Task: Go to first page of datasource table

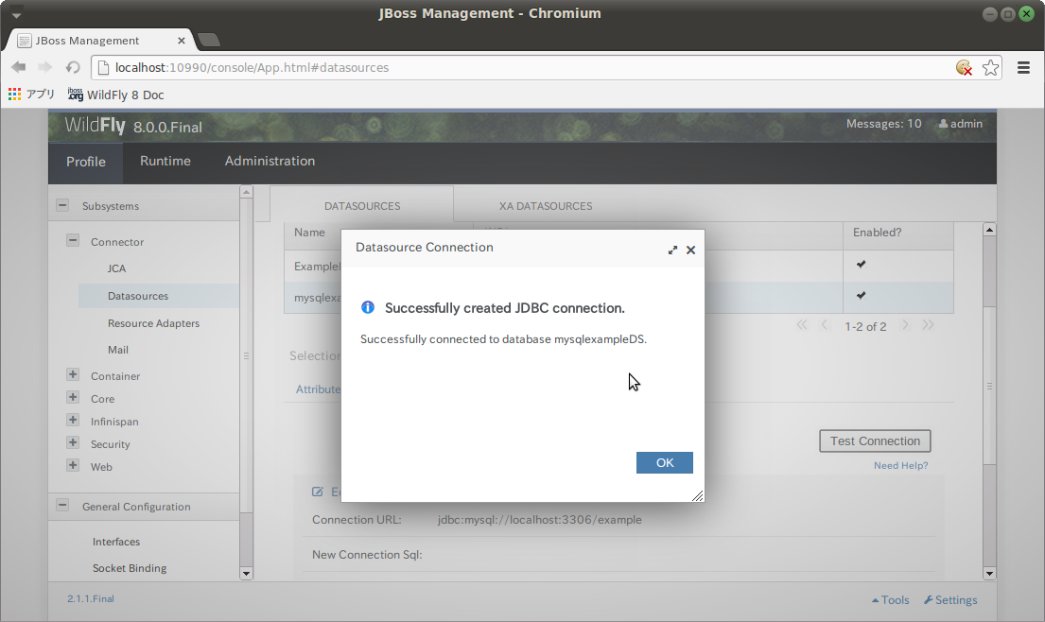Action: pyautogui.click(x=802, y=325)
